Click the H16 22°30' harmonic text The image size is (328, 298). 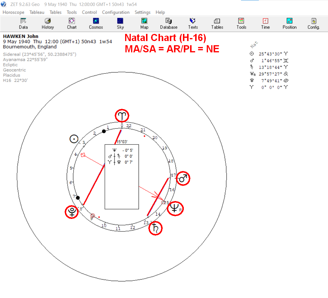[x=15, y=80]
